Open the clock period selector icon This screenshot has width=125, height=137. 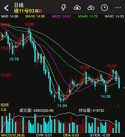click(104, 8)
